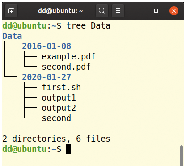Click the window title dd@ubuntu: ~
Viewport: 186px width, 168px height.
point(60,11)
